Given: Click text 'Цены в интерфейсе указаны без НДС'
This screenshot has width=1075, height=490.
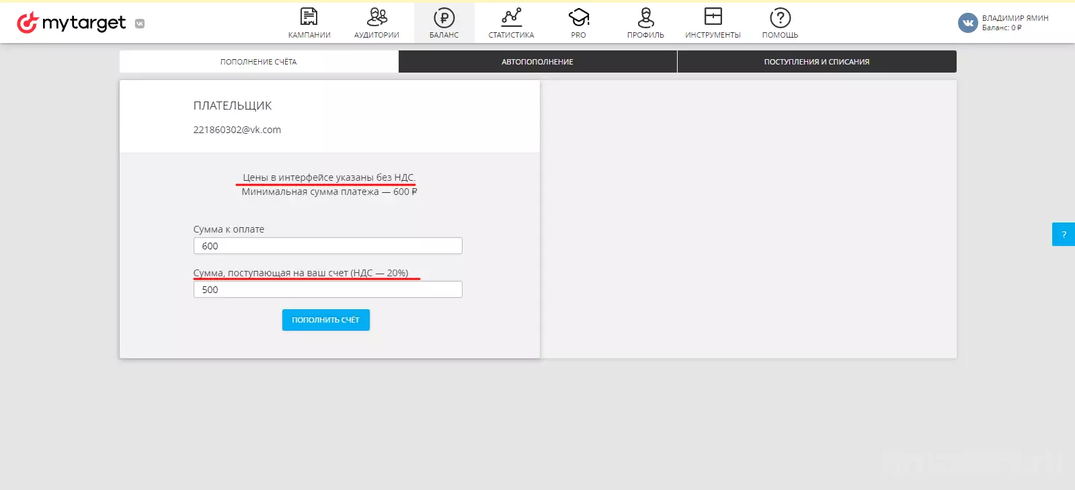Looking at the screenshot, I should [x=328, y=177].
